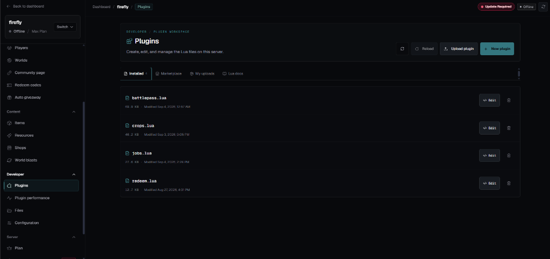Open Auto giveaway in the sidebar

coord(41,97)
